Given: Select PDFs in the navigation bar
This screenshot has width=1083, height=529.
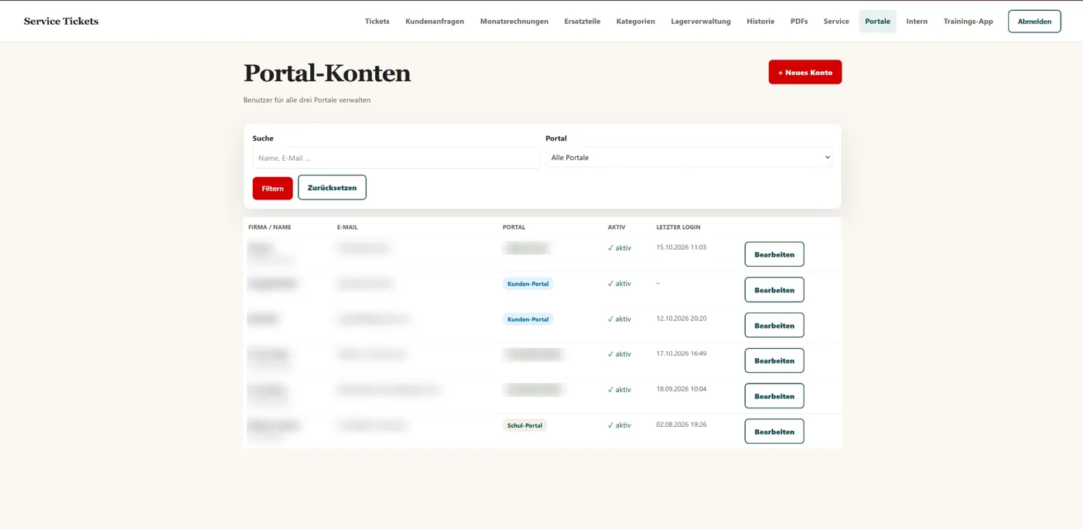Looking at the screenshot, I should pyautogui.click(x=799, y=22).
